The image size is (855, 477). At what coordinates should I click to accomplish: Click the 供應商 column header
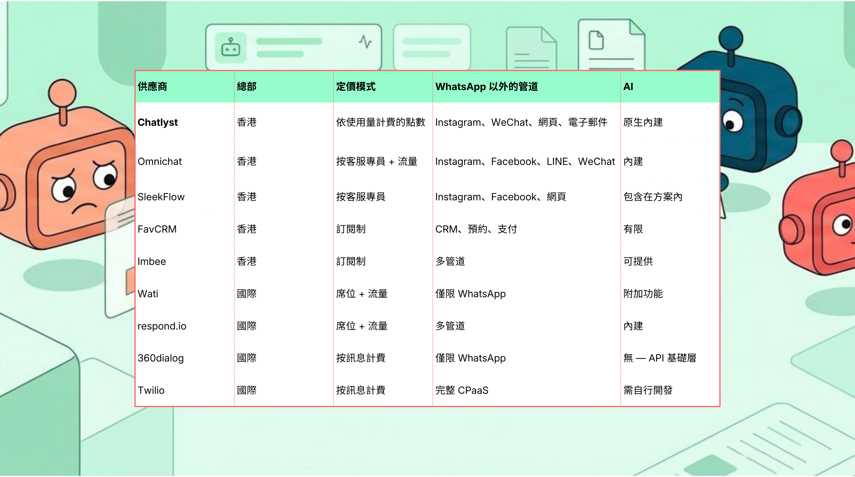click(x=185, y=87)
